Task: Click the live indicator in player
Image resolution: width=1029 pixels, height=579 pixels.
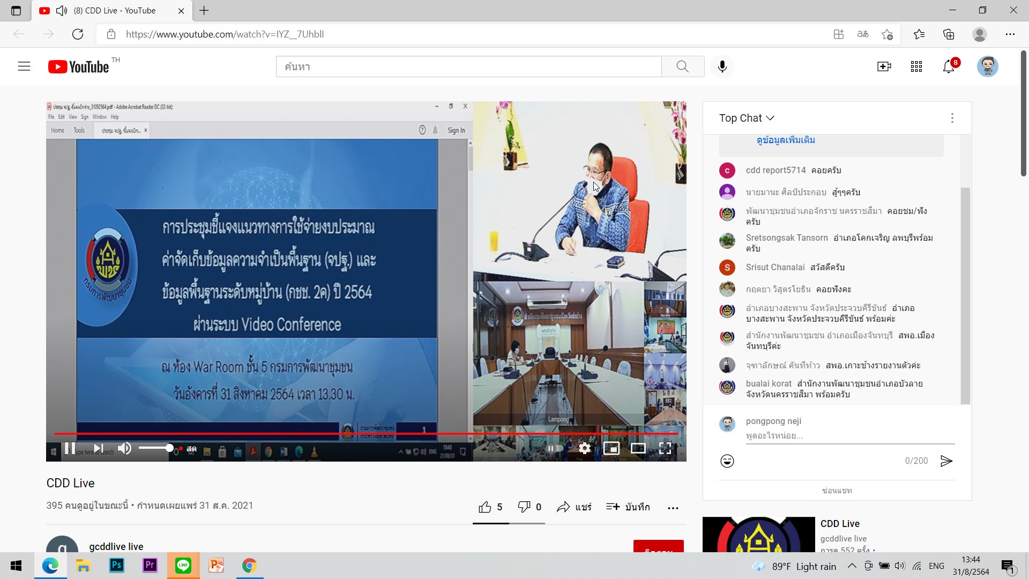Action: tap(188, 449)
